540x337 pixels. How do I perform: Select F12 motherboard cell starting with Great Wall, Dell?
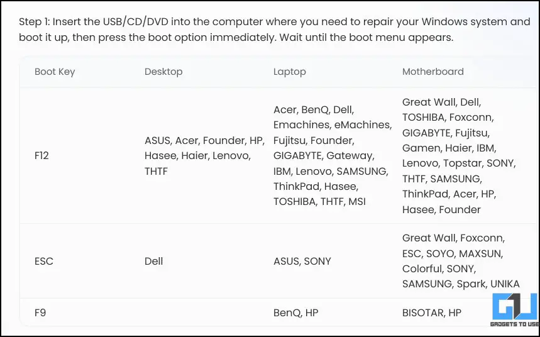[x=459, y=156]
